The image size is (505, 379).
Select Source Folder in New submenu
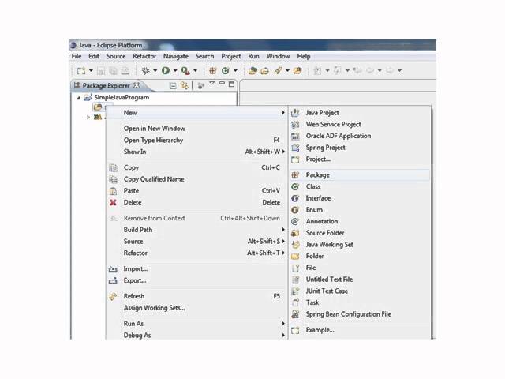pos(360,233)
